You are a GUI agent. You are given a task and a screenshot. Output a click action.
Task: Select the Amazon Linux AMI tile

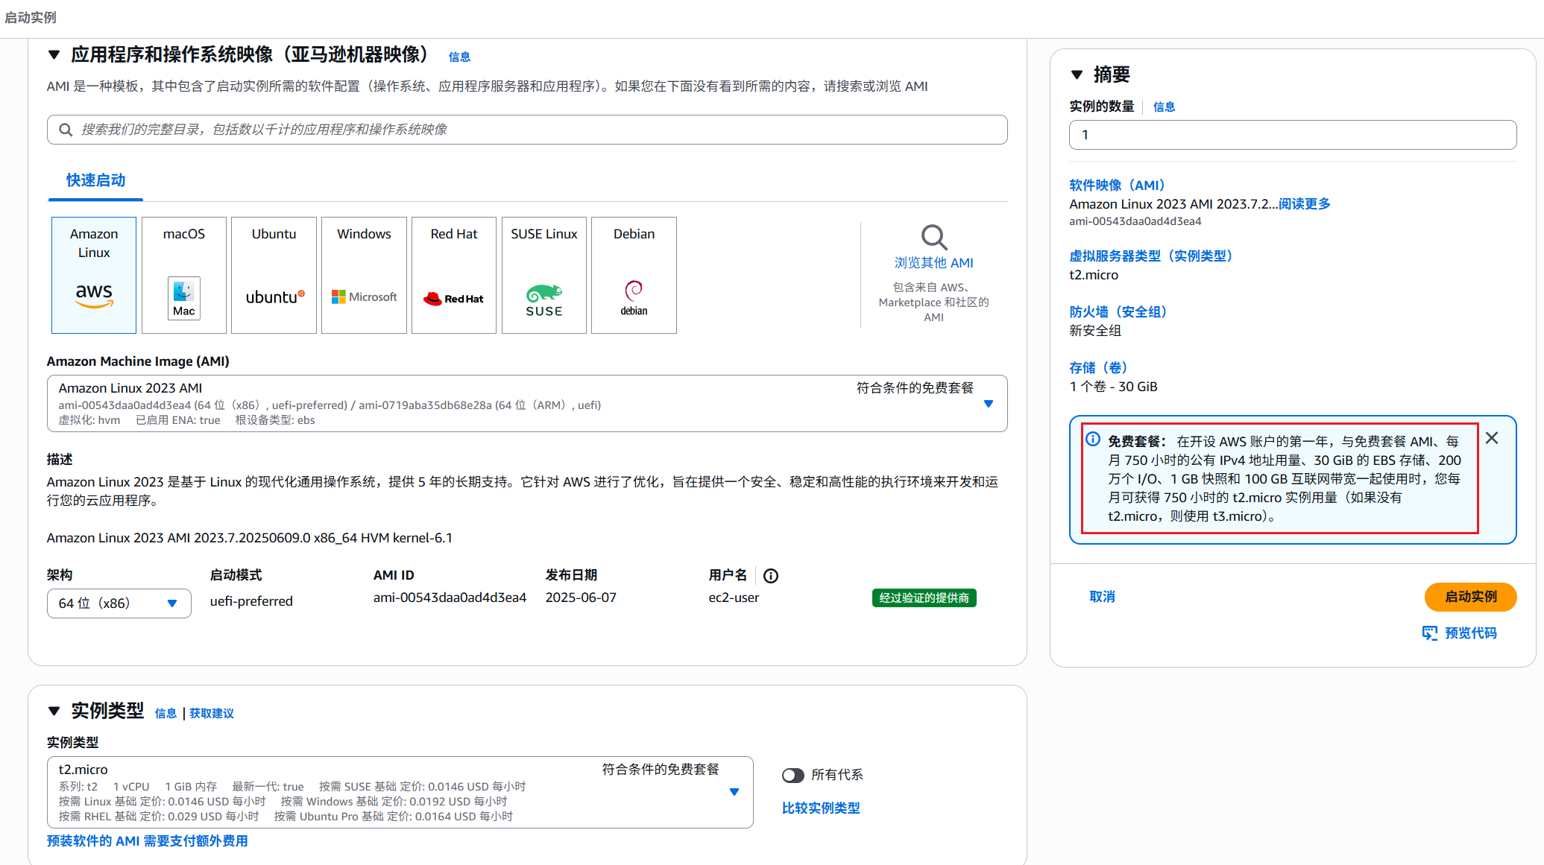[94, 275]
